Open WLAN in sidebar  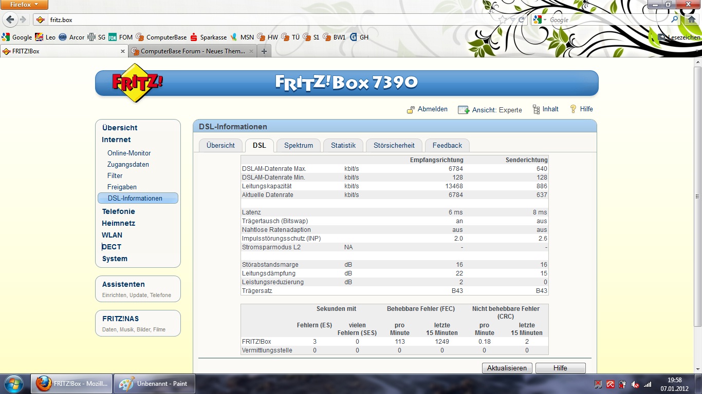112,235
